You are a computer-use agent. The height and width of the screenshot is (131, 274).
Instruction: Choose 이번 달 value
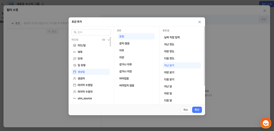click(182, 93)
